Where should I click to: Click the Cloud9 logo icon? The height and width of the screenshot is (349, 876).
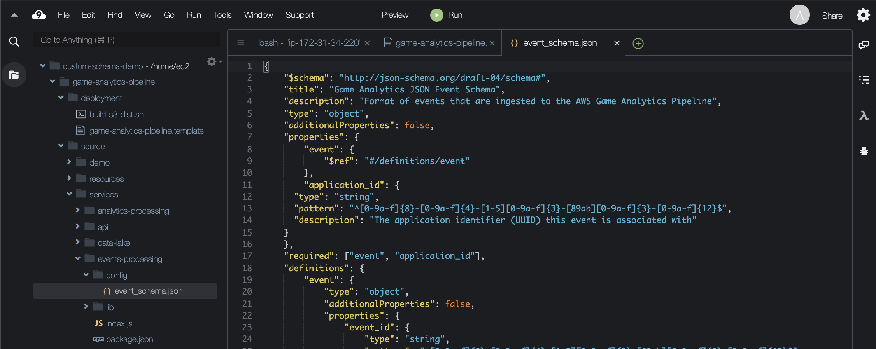[39, 15]
